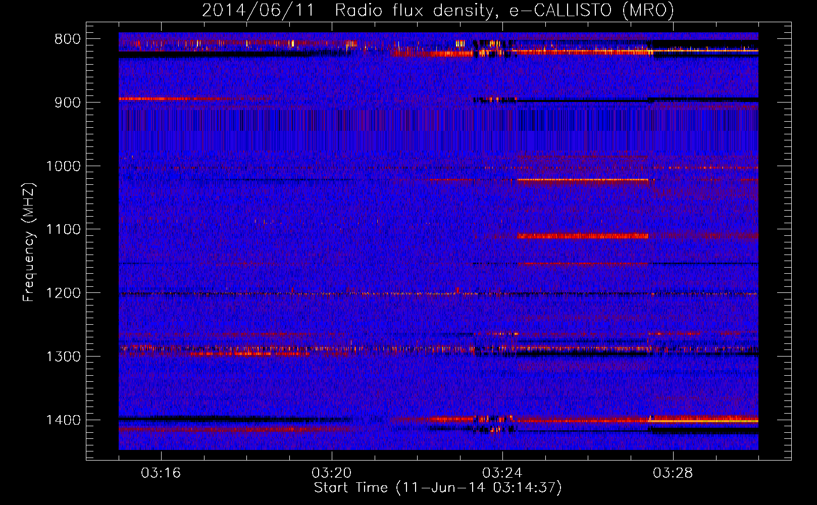Screen dimensions: 817x505
Task: Click the 1100 frequency tick label
Action: tap(63, 230)
